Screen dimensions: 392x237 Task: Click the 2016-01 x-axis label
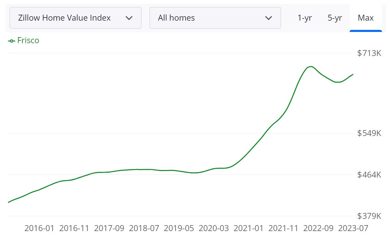click(39, 228)
